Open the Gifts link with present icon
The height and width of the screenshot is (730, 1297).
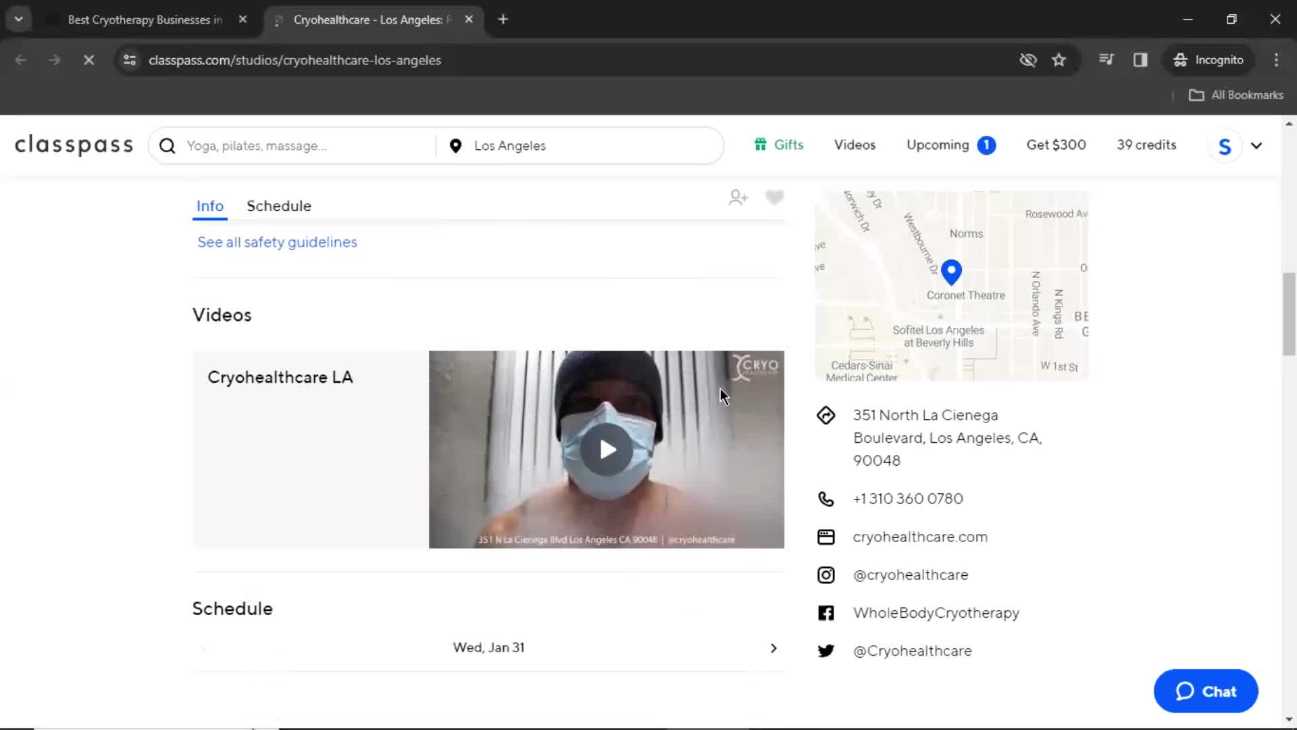[x=779, y=145]
